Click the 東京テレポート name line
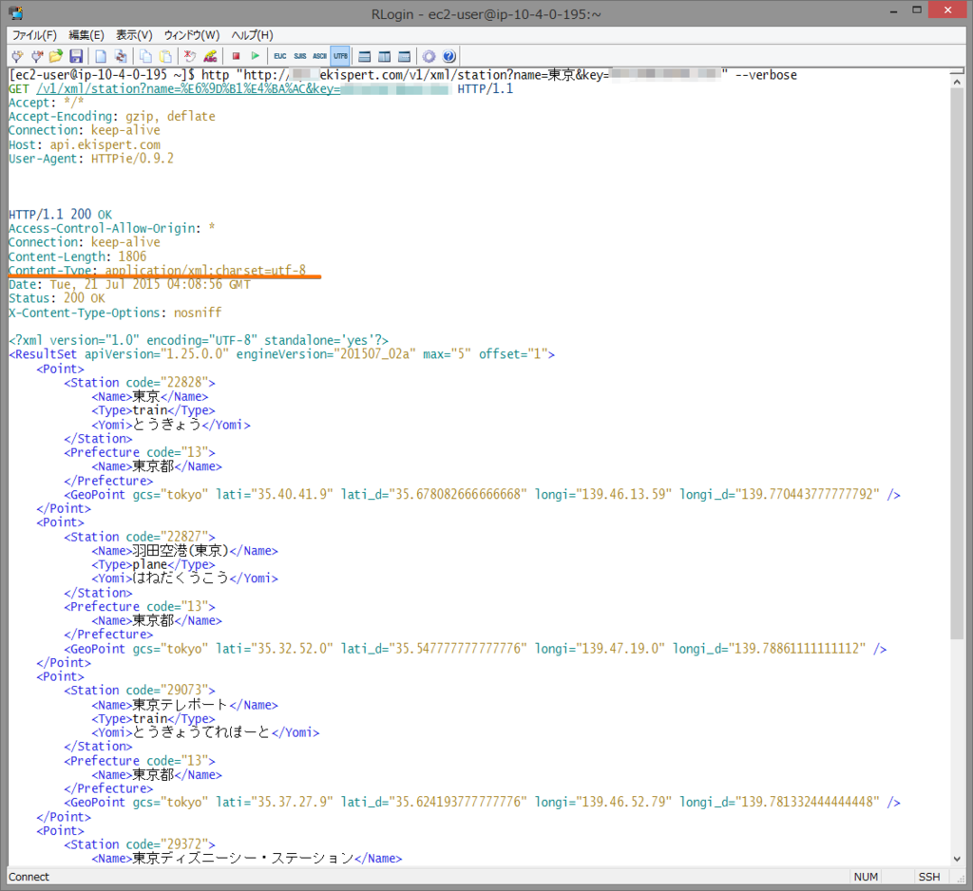Viewport: 973px width, 891px height. (185, 705)
